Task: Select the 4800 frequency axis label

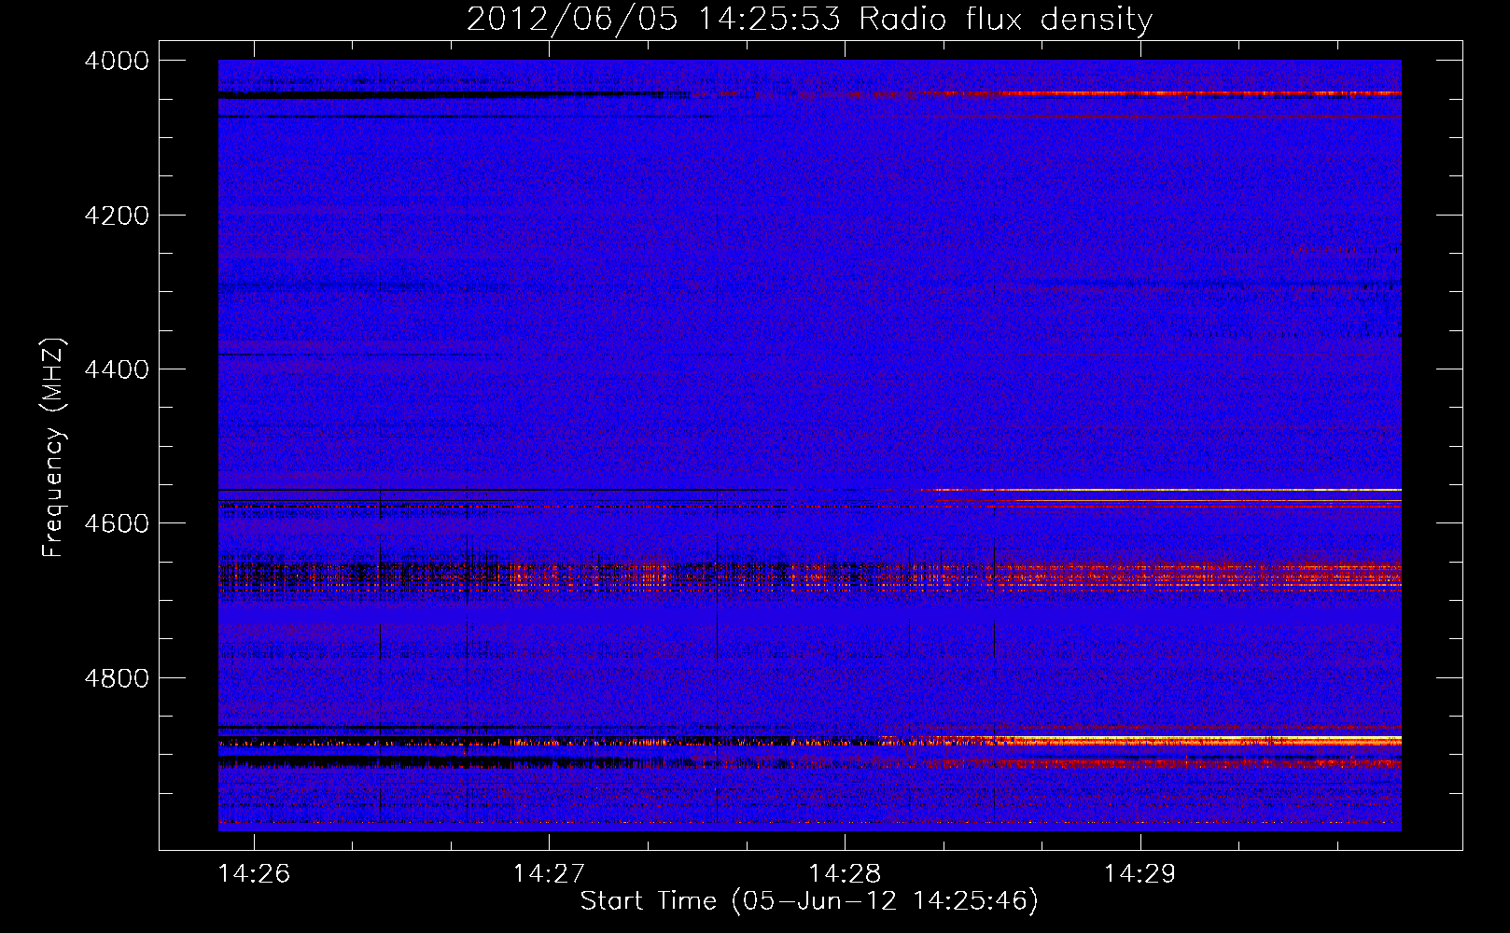Action: point(116,678)
